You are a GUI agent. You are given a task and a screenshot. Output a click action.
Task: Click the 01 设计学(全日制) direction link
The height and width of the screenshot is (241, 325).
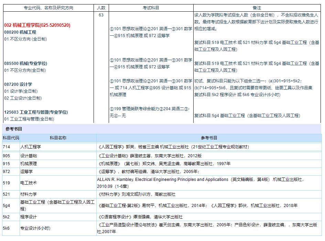click(x=21, y=91)
